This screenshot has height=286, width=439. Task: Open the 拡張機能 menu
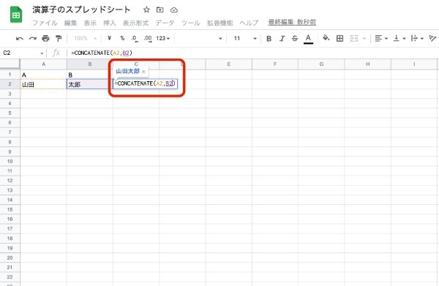(x=219, y=23)
